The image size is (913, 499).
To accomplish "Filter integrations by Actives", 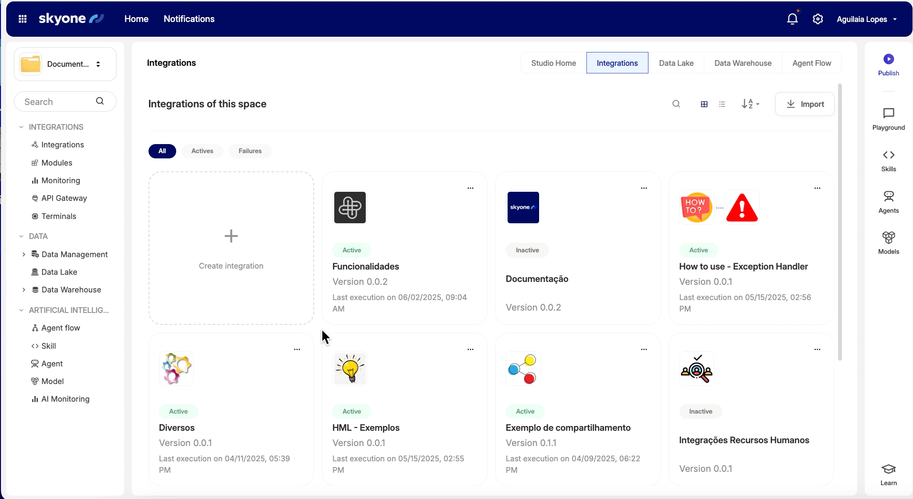I will point(202,151).
